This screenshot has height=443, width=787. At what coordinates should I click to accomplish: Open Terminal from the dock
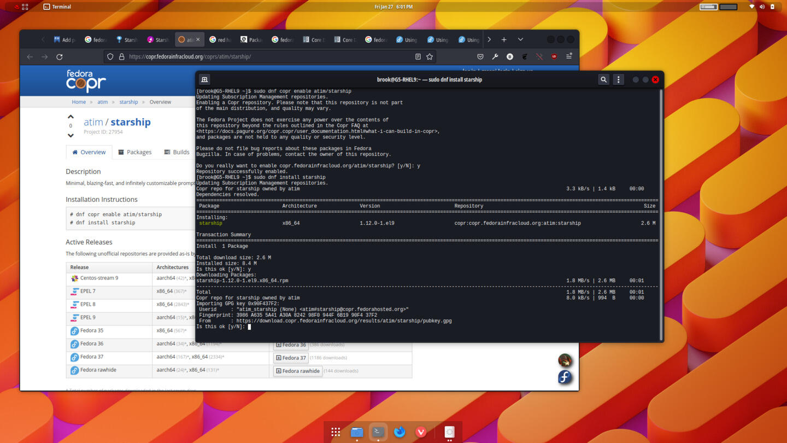click(x=378, y=432)
